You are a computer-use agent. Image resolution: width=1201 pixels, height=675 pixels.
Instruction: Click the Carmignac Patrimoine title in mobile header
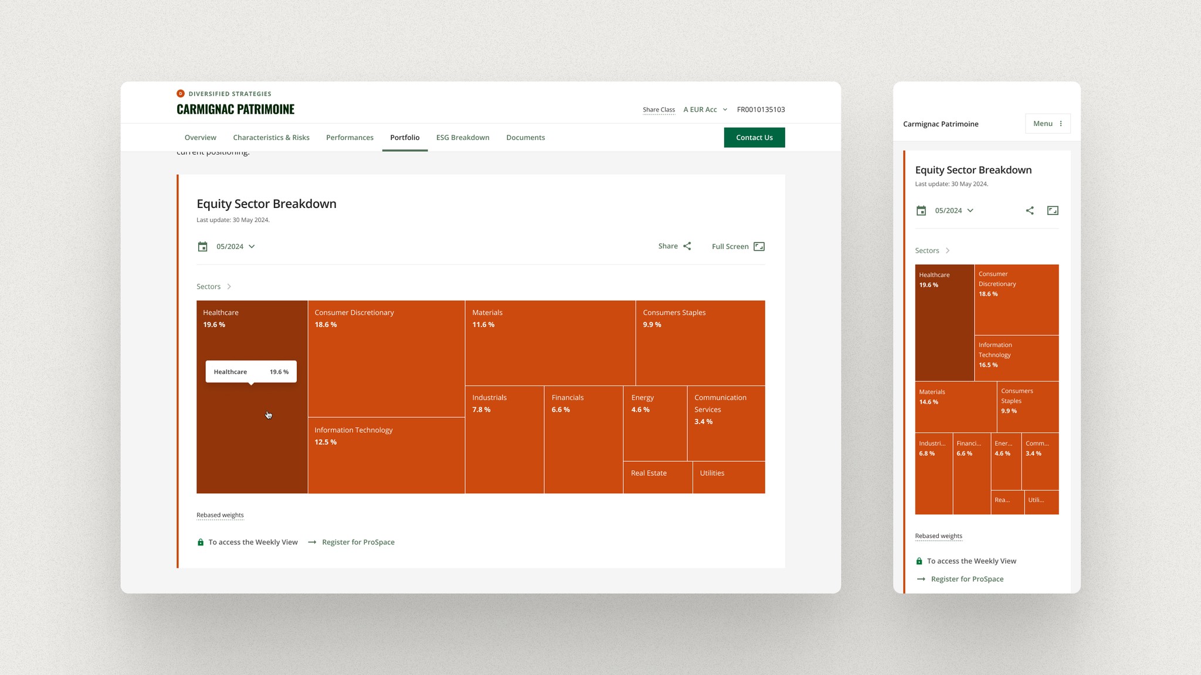pos(941,124)
